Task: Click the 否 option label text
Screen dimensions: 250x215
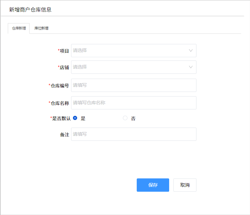Action: tap(133, 118)
